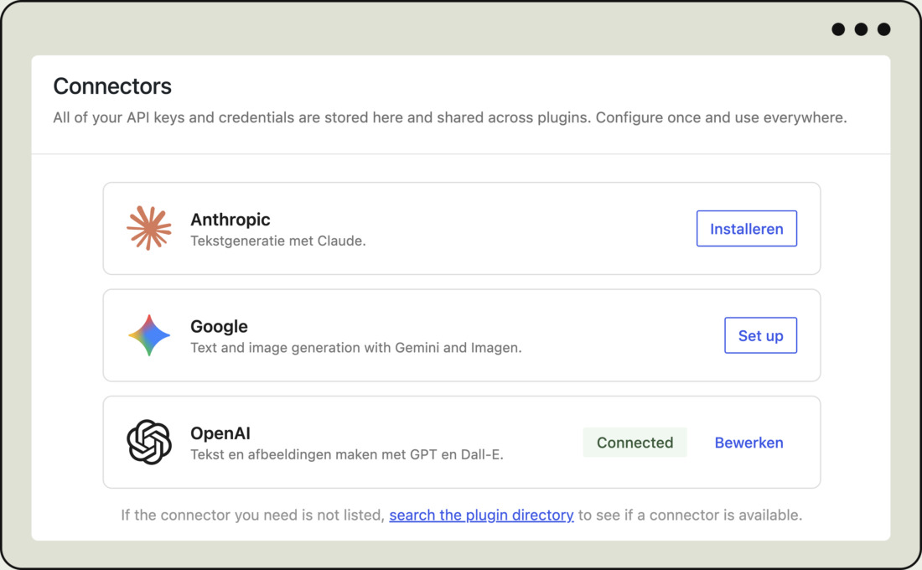
Task: Select the OpenAI connector title text
Action: tap(221, 433)
